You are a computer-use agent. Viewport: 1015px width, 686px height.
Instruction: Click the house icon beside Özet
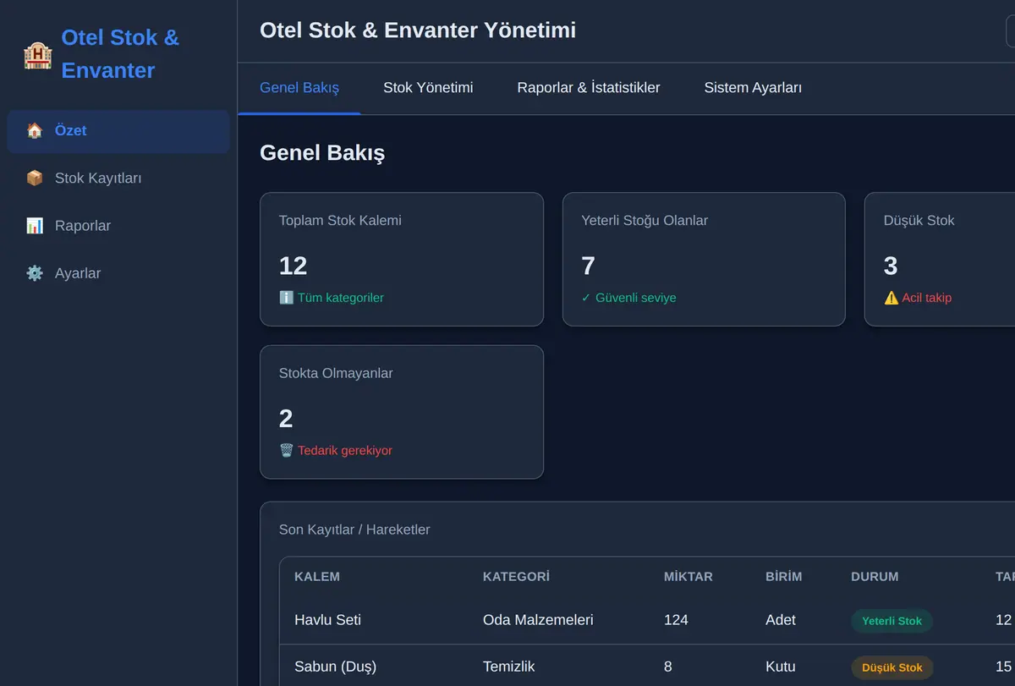pos(35,131)
